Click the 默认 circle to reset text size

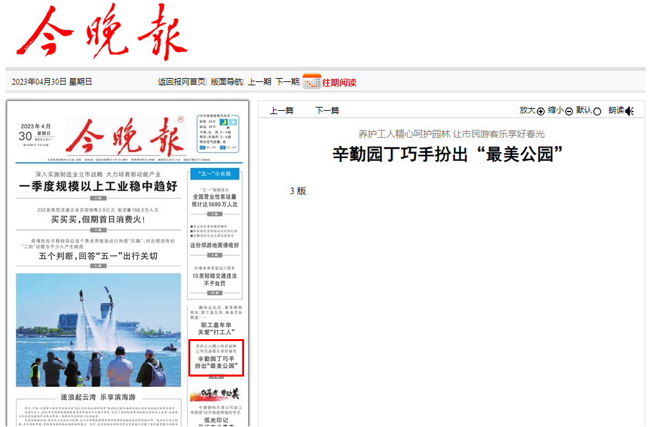(x=596, y=110)
